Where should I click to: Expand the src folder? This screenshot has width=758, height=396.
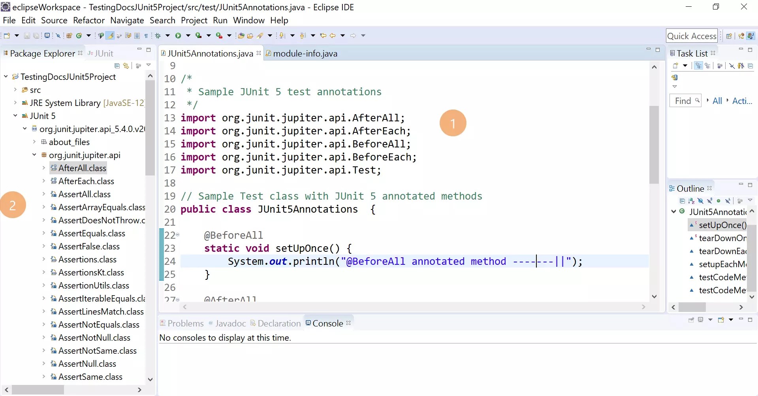click(15, 90)
